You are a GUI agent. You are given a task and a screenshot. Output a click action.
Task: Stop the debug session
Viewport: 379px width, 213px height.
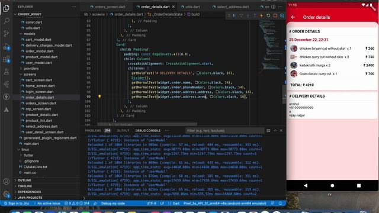click(x=275, y=16)
